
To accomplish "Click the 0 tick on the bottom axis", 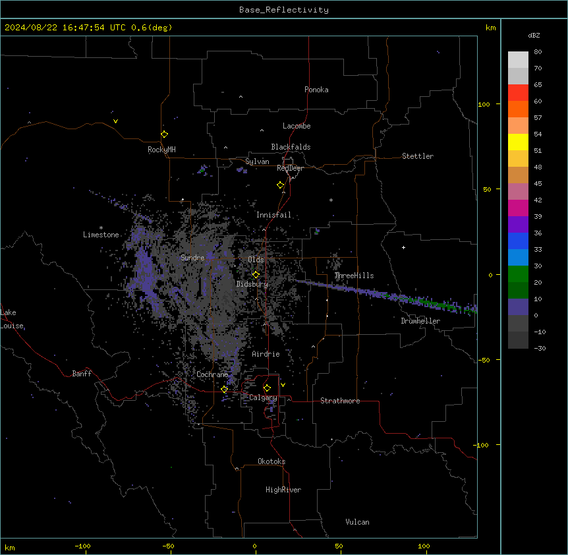I will (x=254, y=546).
